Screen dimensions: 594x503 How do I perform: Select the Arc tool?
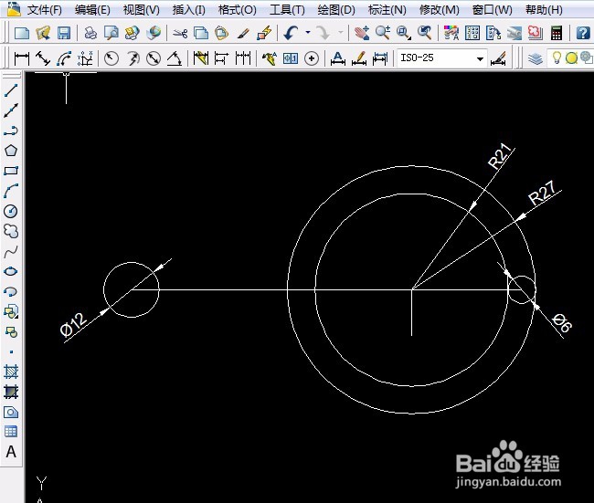(x=11, y=191)
